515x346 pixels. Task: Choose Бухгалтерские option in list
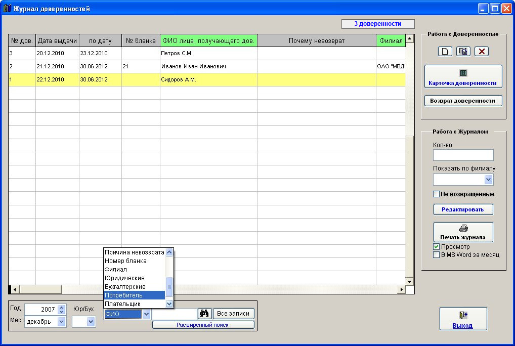pyautogui.click(x=135, y=287)
